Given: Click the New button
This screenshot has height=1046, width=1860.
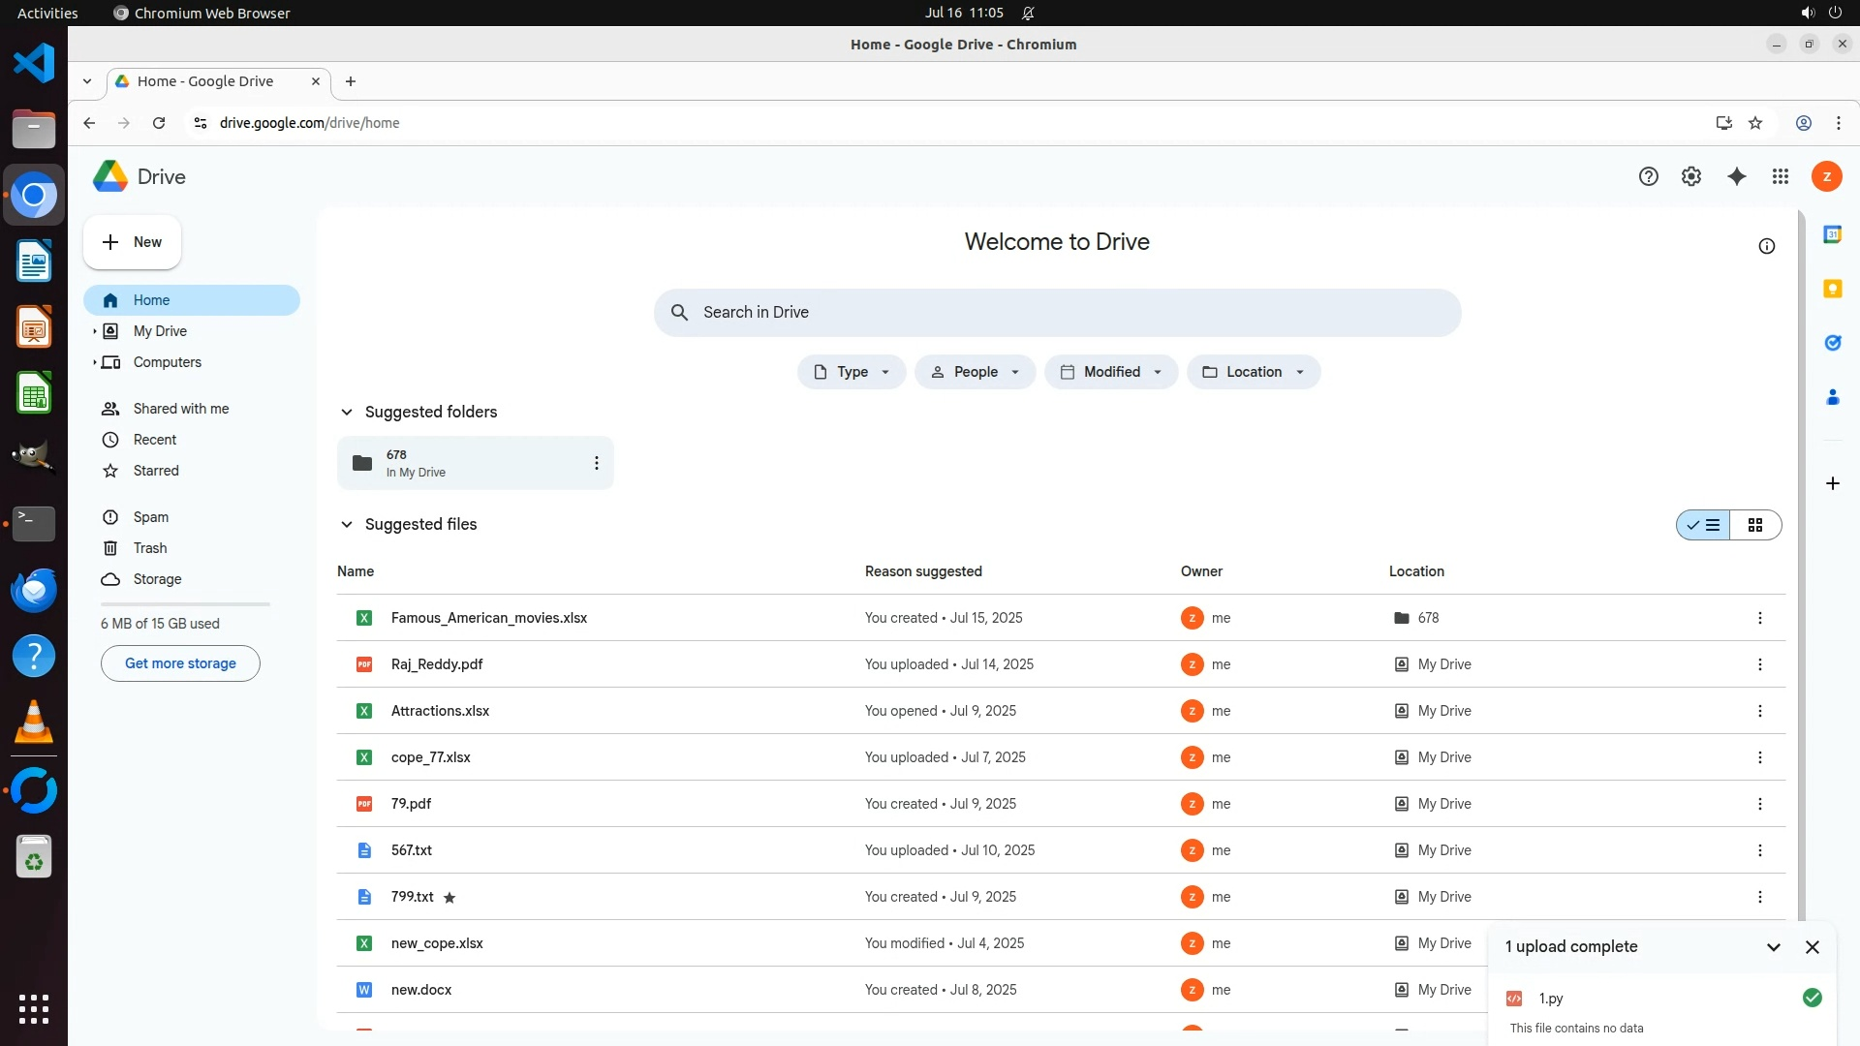Looking at the screenshot, I should (133, 242).
